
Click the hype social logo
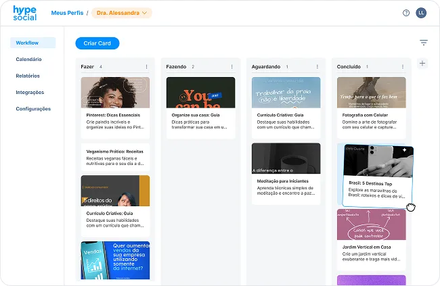(24, 13)
